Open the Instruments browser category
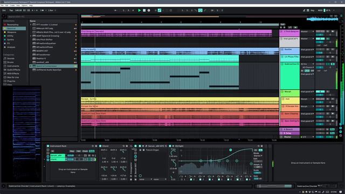Viewport: 345px width, 194px height. click(13, 66)
